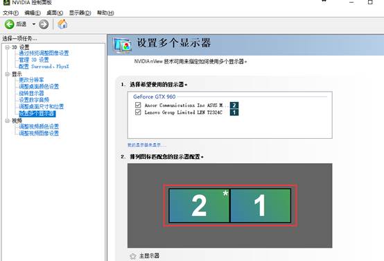The image size is (384, 261).
Task: Click the 视频 category label
Action: click(x=17, y=121)
